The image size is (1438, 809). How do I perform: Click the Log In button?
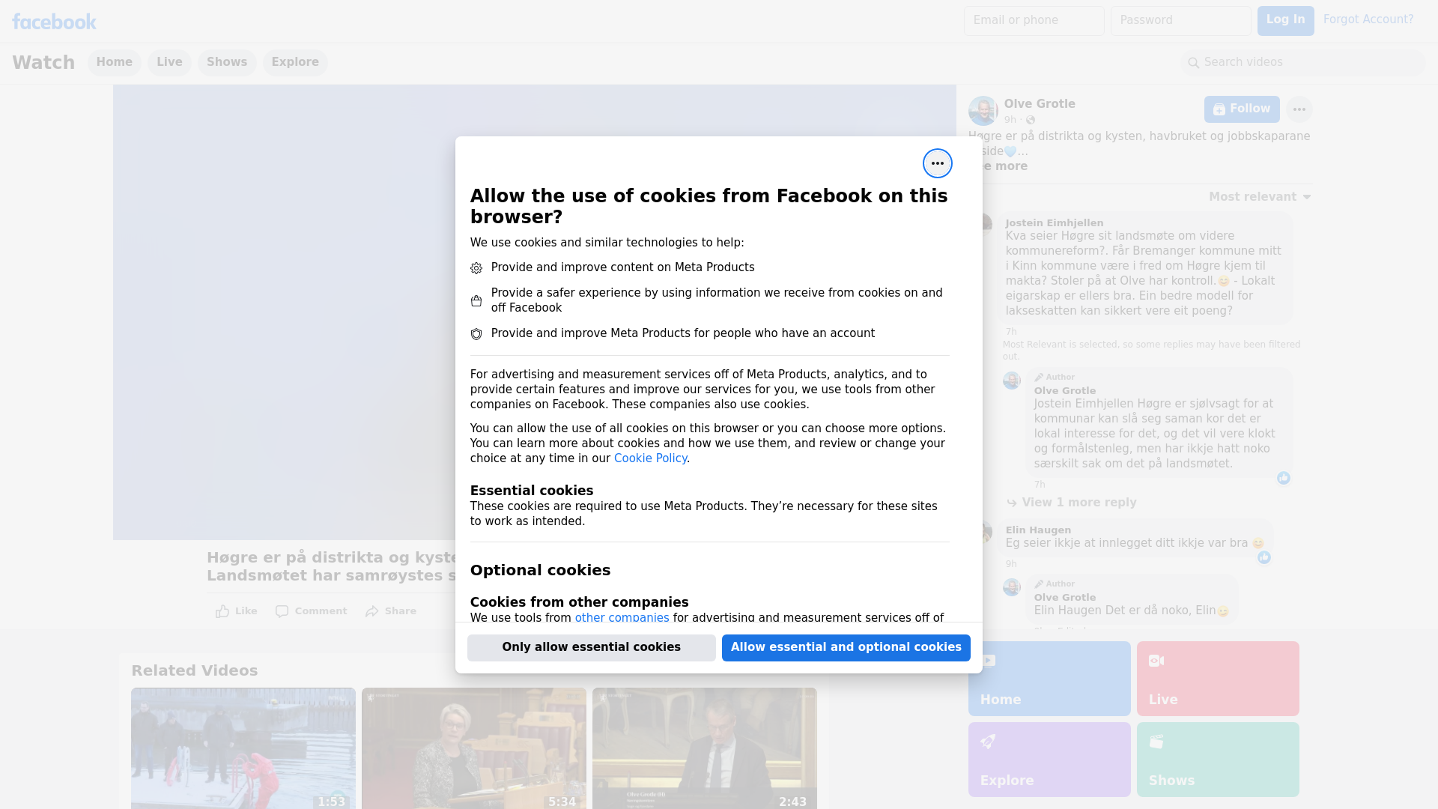[1285, 20]
